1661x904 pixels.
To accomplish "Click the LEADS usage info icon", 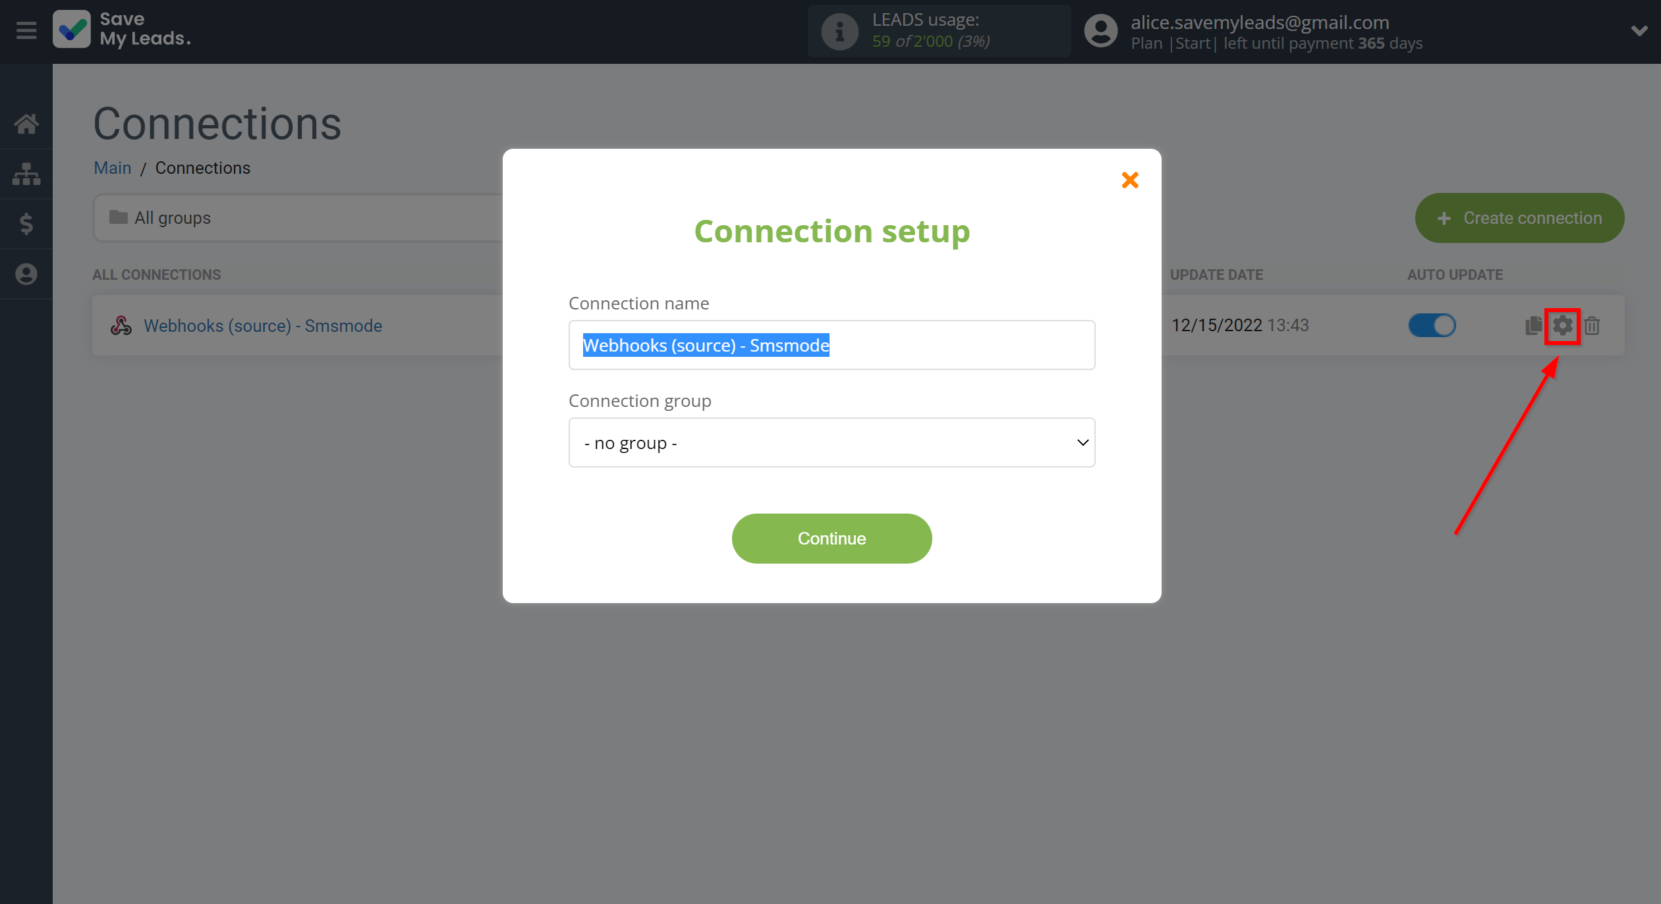I will pos(840,30).
